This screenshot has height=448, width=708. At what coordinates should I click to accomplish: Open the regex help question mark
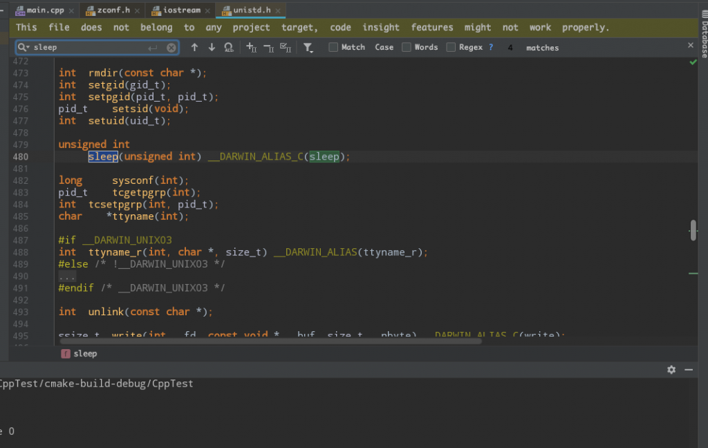tap(491, 47)
